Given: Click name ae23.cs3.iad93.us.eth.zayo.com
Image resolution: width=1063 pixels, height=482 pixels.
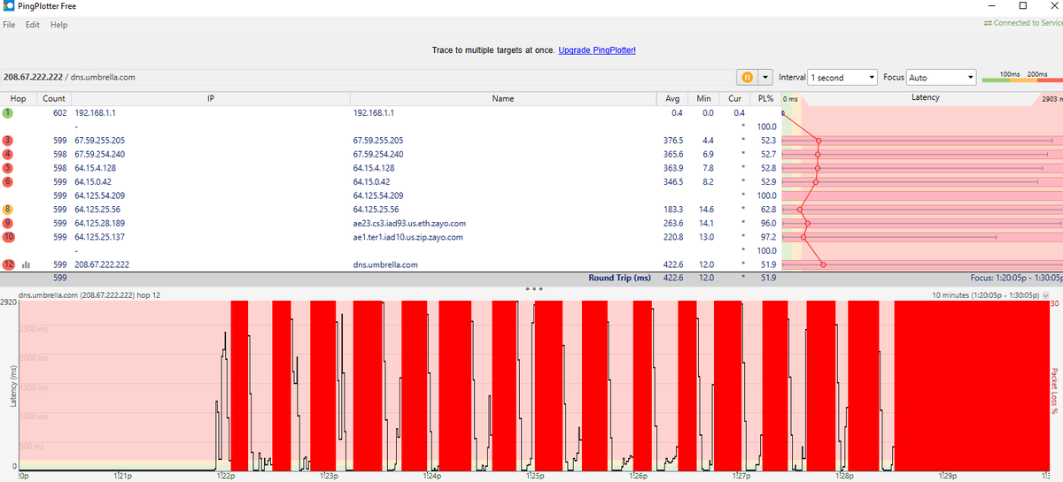Looking at the screenshot, I should click(x=409, y=223).
